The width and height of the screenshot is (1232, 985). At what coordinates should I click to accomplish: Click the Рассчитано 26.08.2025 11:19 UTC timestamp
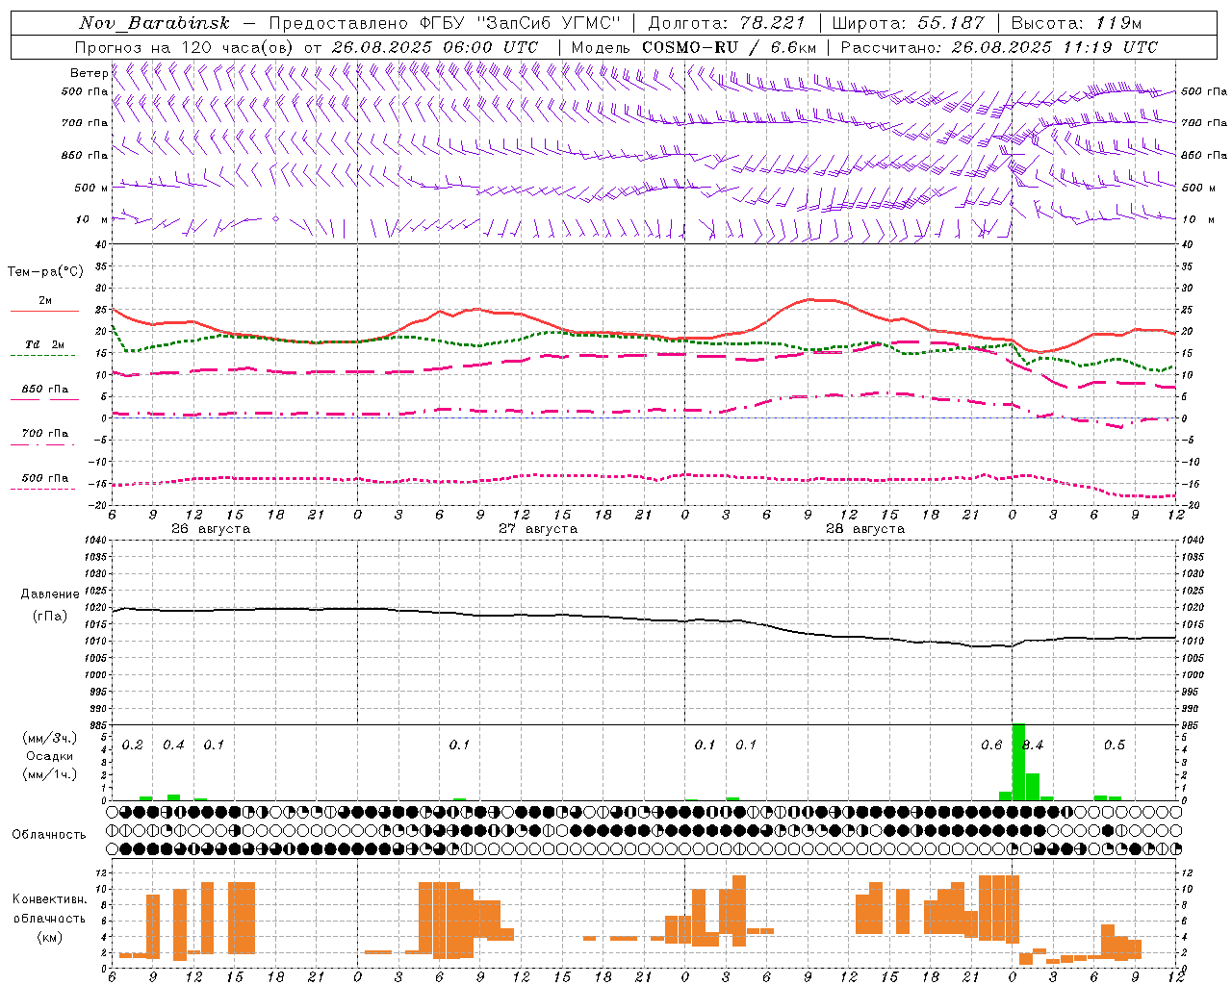999,47
